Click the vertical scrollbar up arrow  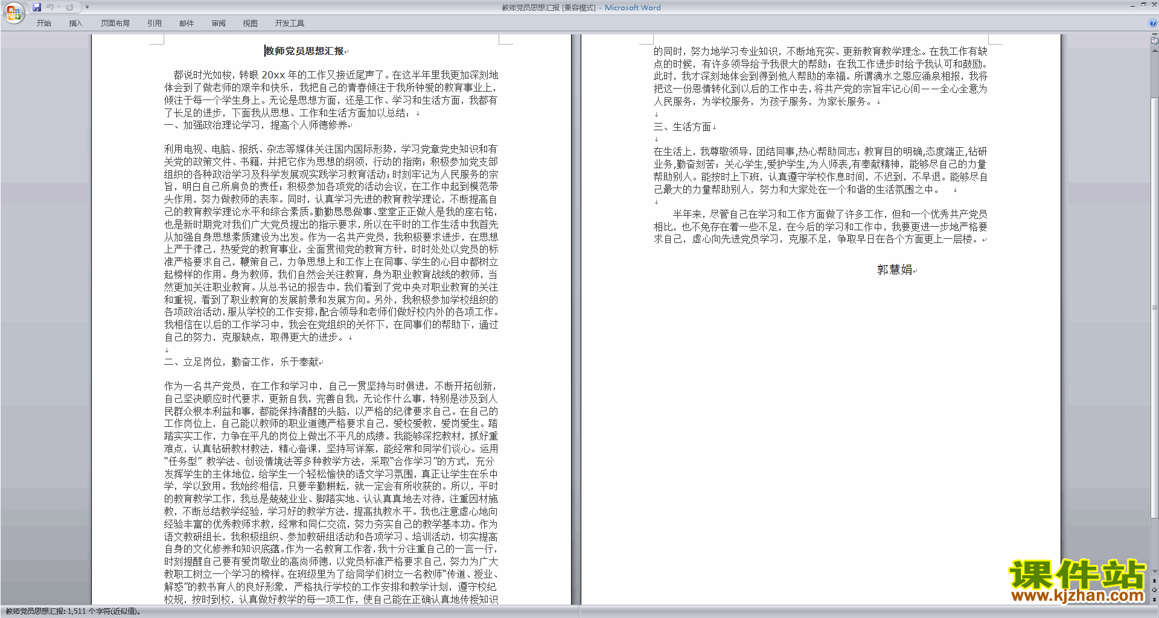pos(1155,51)
